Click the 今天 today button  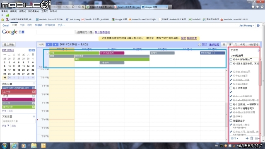[41, 45]
